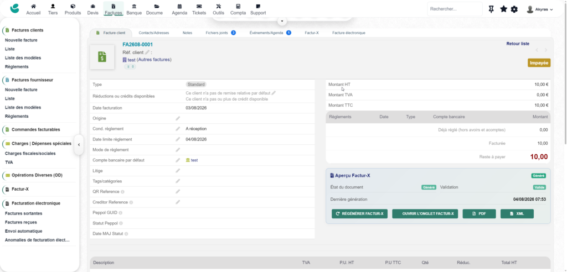Edit Mode de règlement with pencil
567x272 pixels.
click(178, 150)
